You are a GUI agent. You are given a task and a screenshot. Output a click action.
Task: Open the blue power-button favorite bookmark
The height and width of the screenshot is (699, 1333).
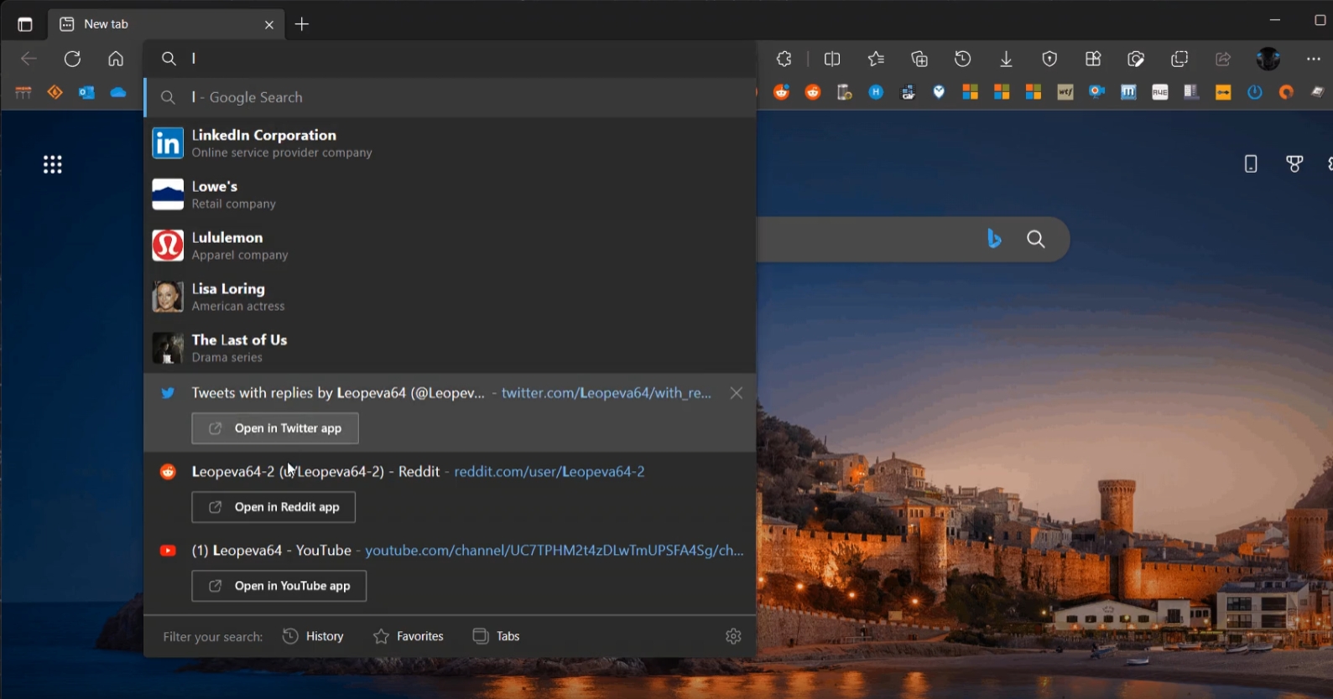coord(1255,92)
